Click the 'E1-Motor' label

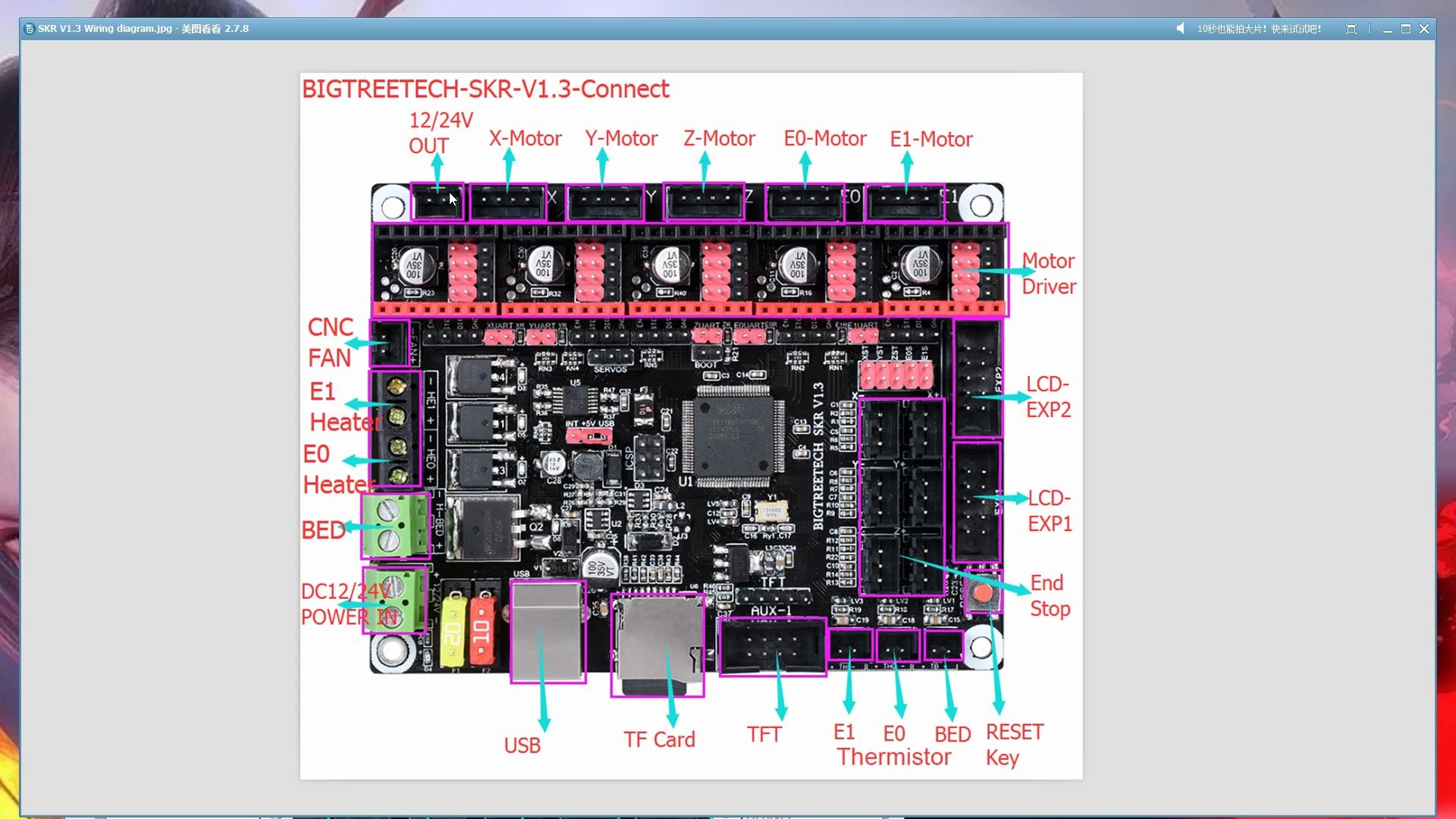931,140
